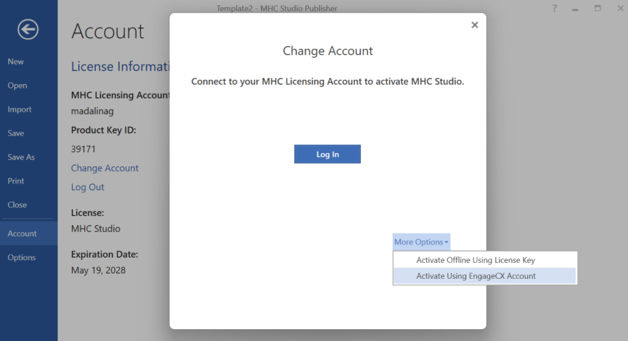This screenshot has height=341, width=628.
Task: Click the Connect to your MHC Licensing Account message
Action: click(328, 81)
